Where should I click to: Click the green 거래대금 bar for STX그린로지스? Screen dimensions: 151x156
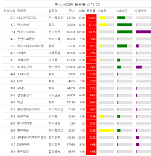(x=121, y=18)
